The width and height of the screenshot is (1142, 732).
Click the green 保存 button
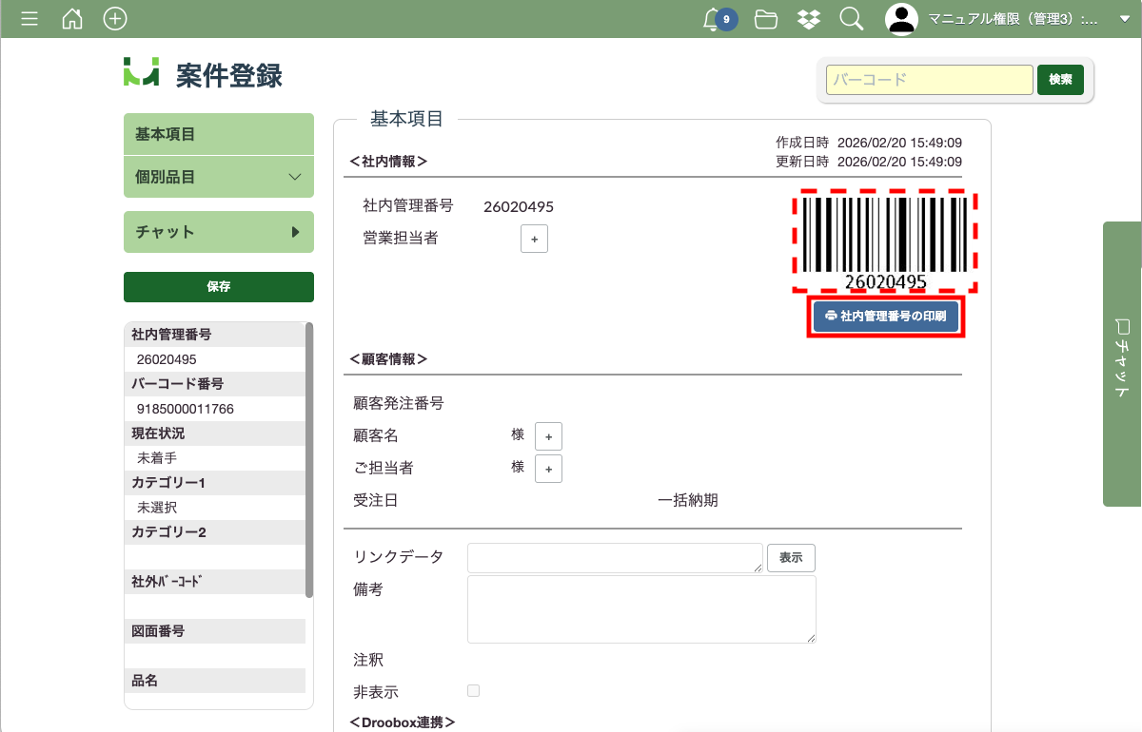219,286
